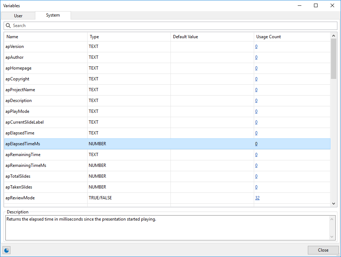Screen dimensions: 341x257
Task: Click the Default Value column header
Action: (x=212, y=37)
